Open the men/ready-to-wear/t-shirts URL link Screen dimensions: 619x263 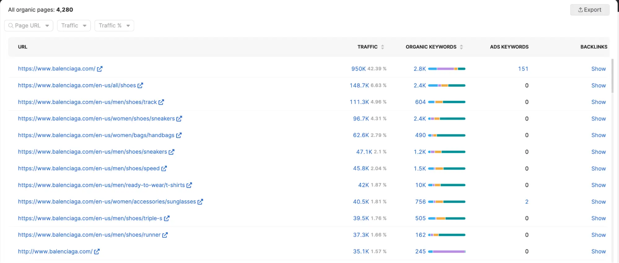101,185
